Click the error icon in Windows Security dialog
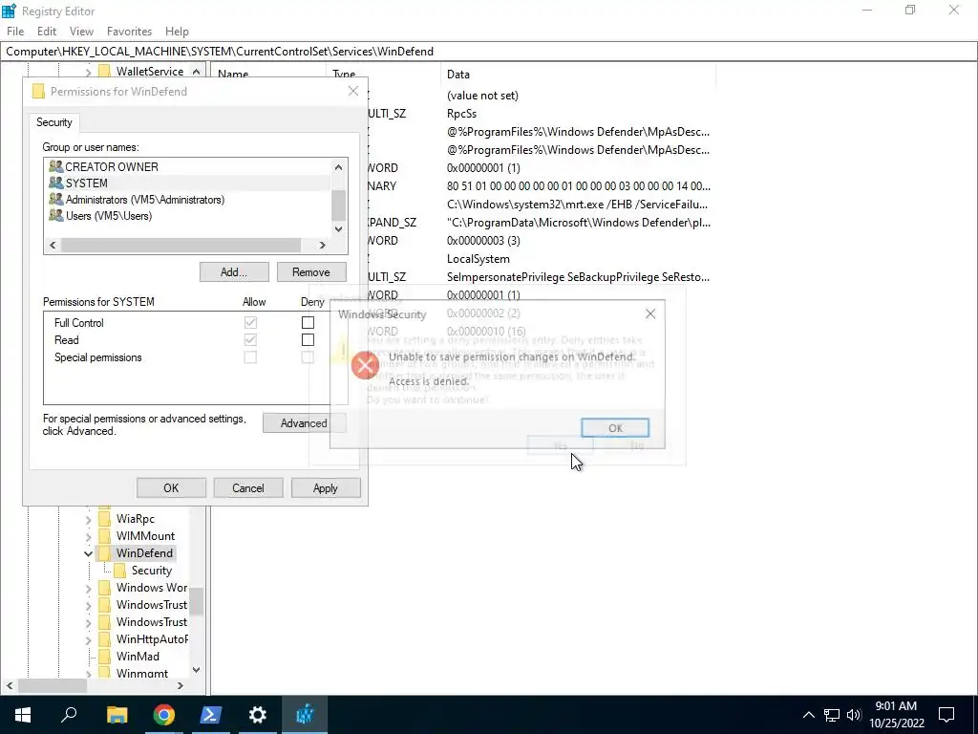Viewport: 978px width, 734px height. point(365,365)
